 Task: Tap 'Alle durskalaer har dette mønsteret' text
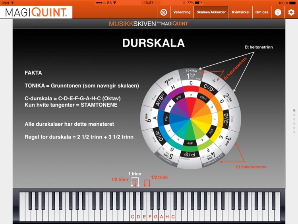[x=69, y=124]
